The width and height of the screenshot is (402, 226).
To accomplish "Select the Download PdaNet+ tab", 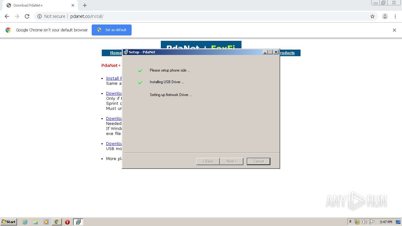I will (40, 5).
